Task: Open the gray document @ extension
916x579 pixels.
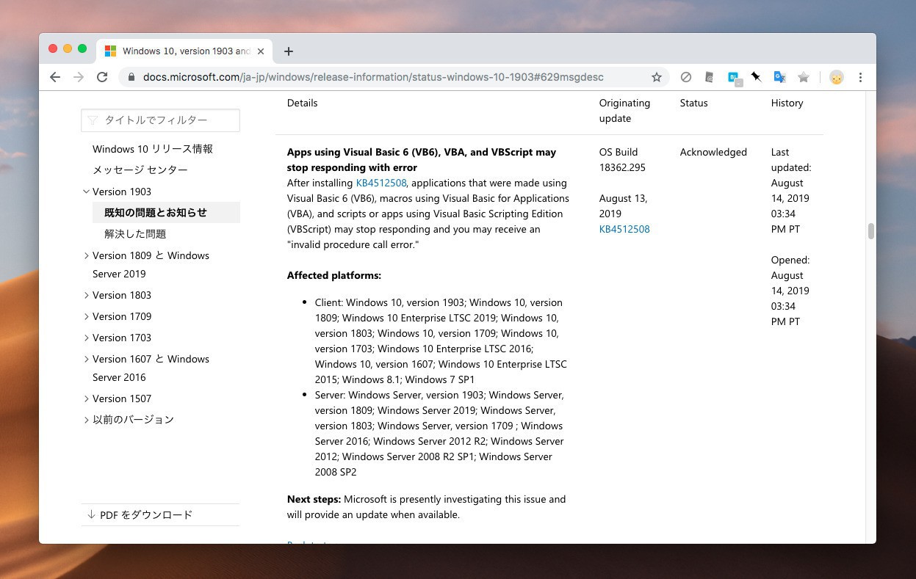Action: click(710, 77)
